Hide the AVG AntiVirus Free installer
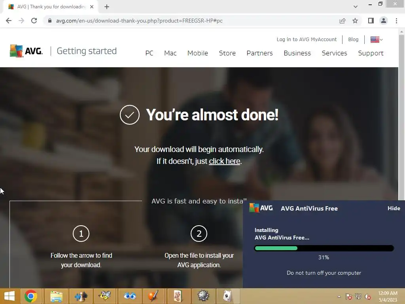This screenshot has width=405, height=304. 394,208
